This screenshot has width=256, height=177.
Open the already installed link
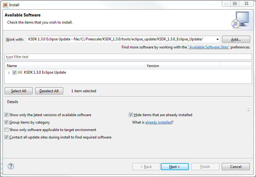tap(158, 122)
